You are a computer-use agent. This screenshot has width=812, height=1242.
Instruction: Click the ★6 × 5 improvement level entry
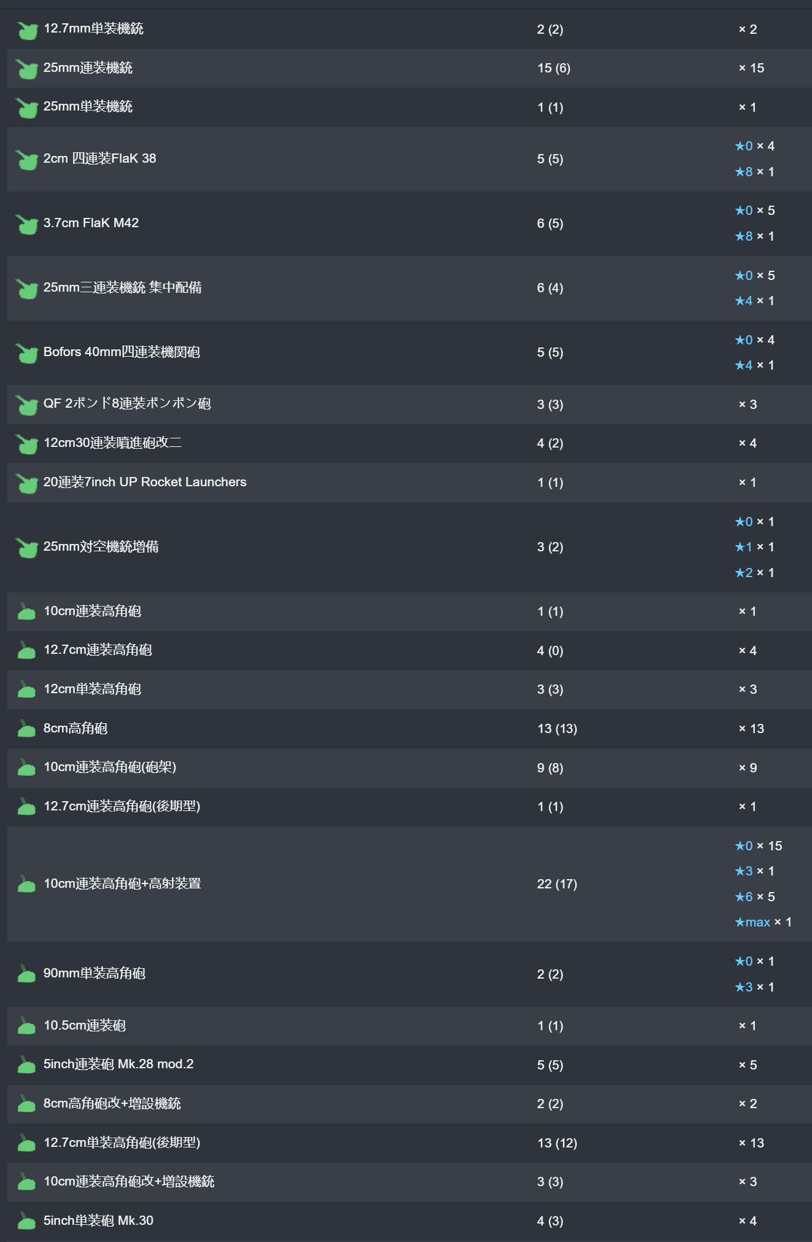coord(754,897)
